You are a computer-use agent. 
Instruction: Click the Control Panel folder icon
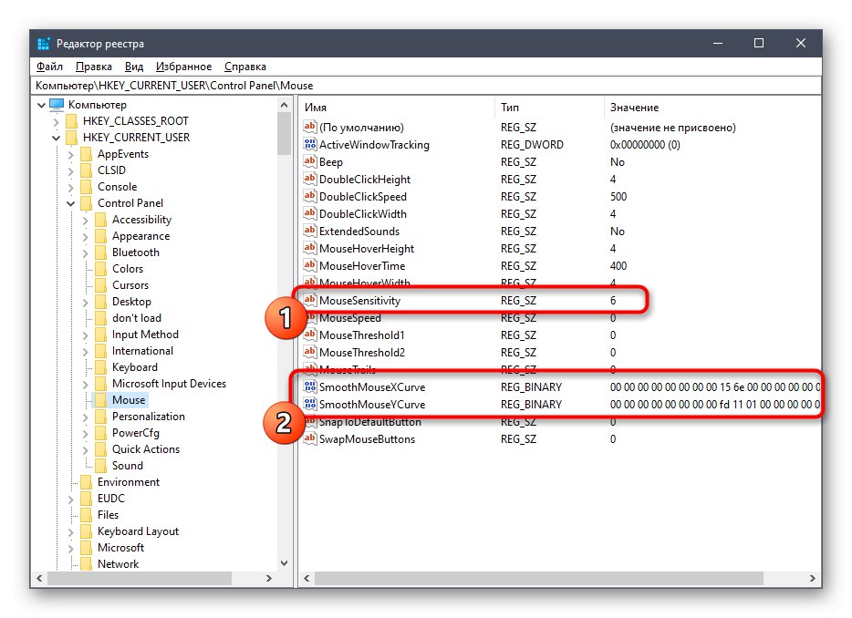point(86,203)
